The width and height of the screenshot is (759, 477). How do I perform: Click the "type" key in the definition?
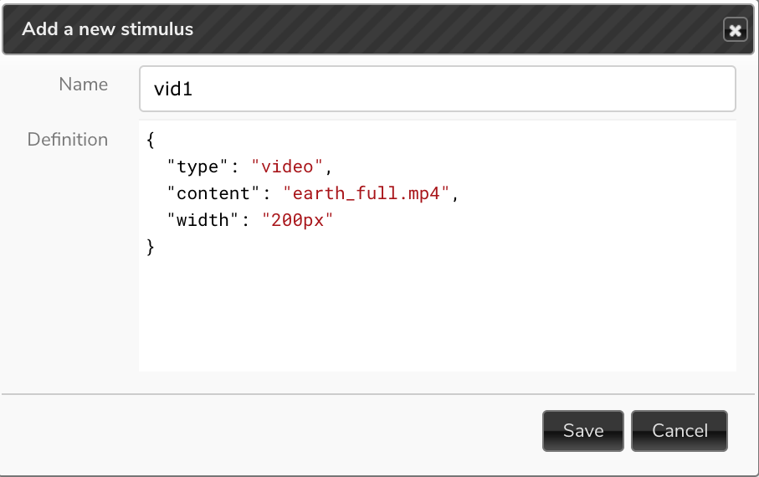(x=197, y=167)
